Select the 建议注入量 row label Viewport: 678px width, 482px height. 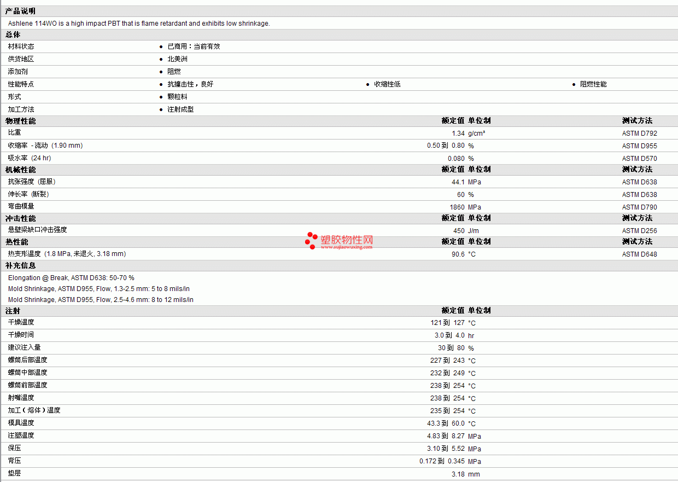tap(24, 347)
